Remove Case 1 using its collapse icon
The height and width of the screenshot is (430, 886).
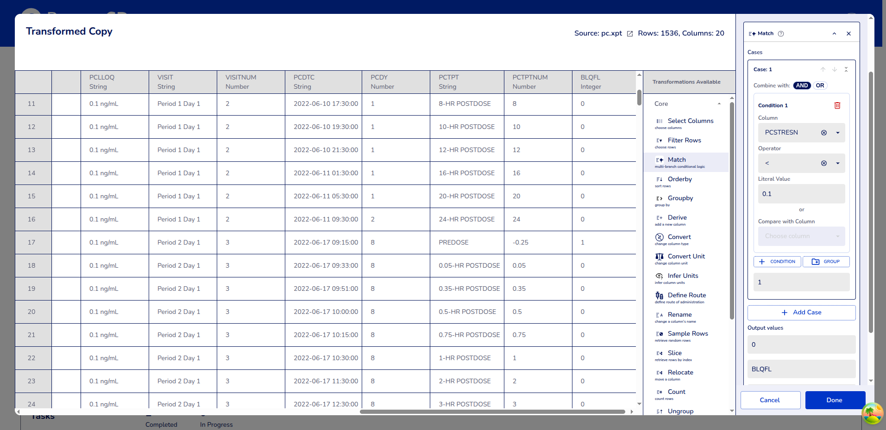coord(846,69)
